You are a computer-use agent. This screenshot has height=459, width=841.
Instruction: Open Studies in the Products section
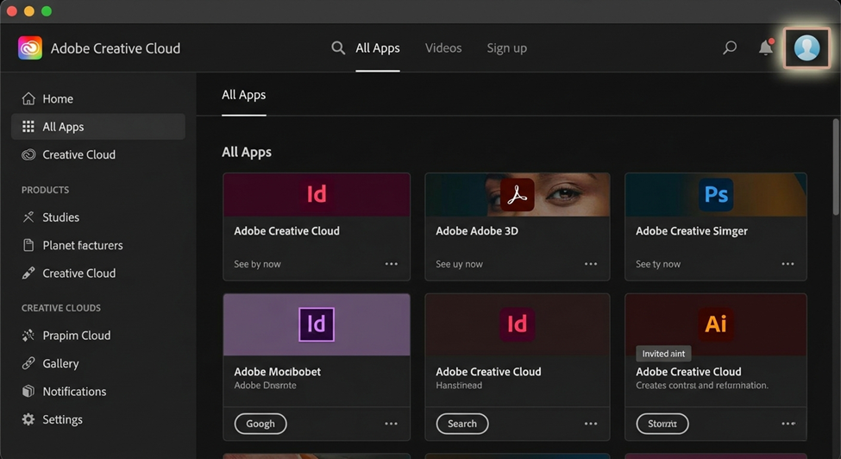98,217
